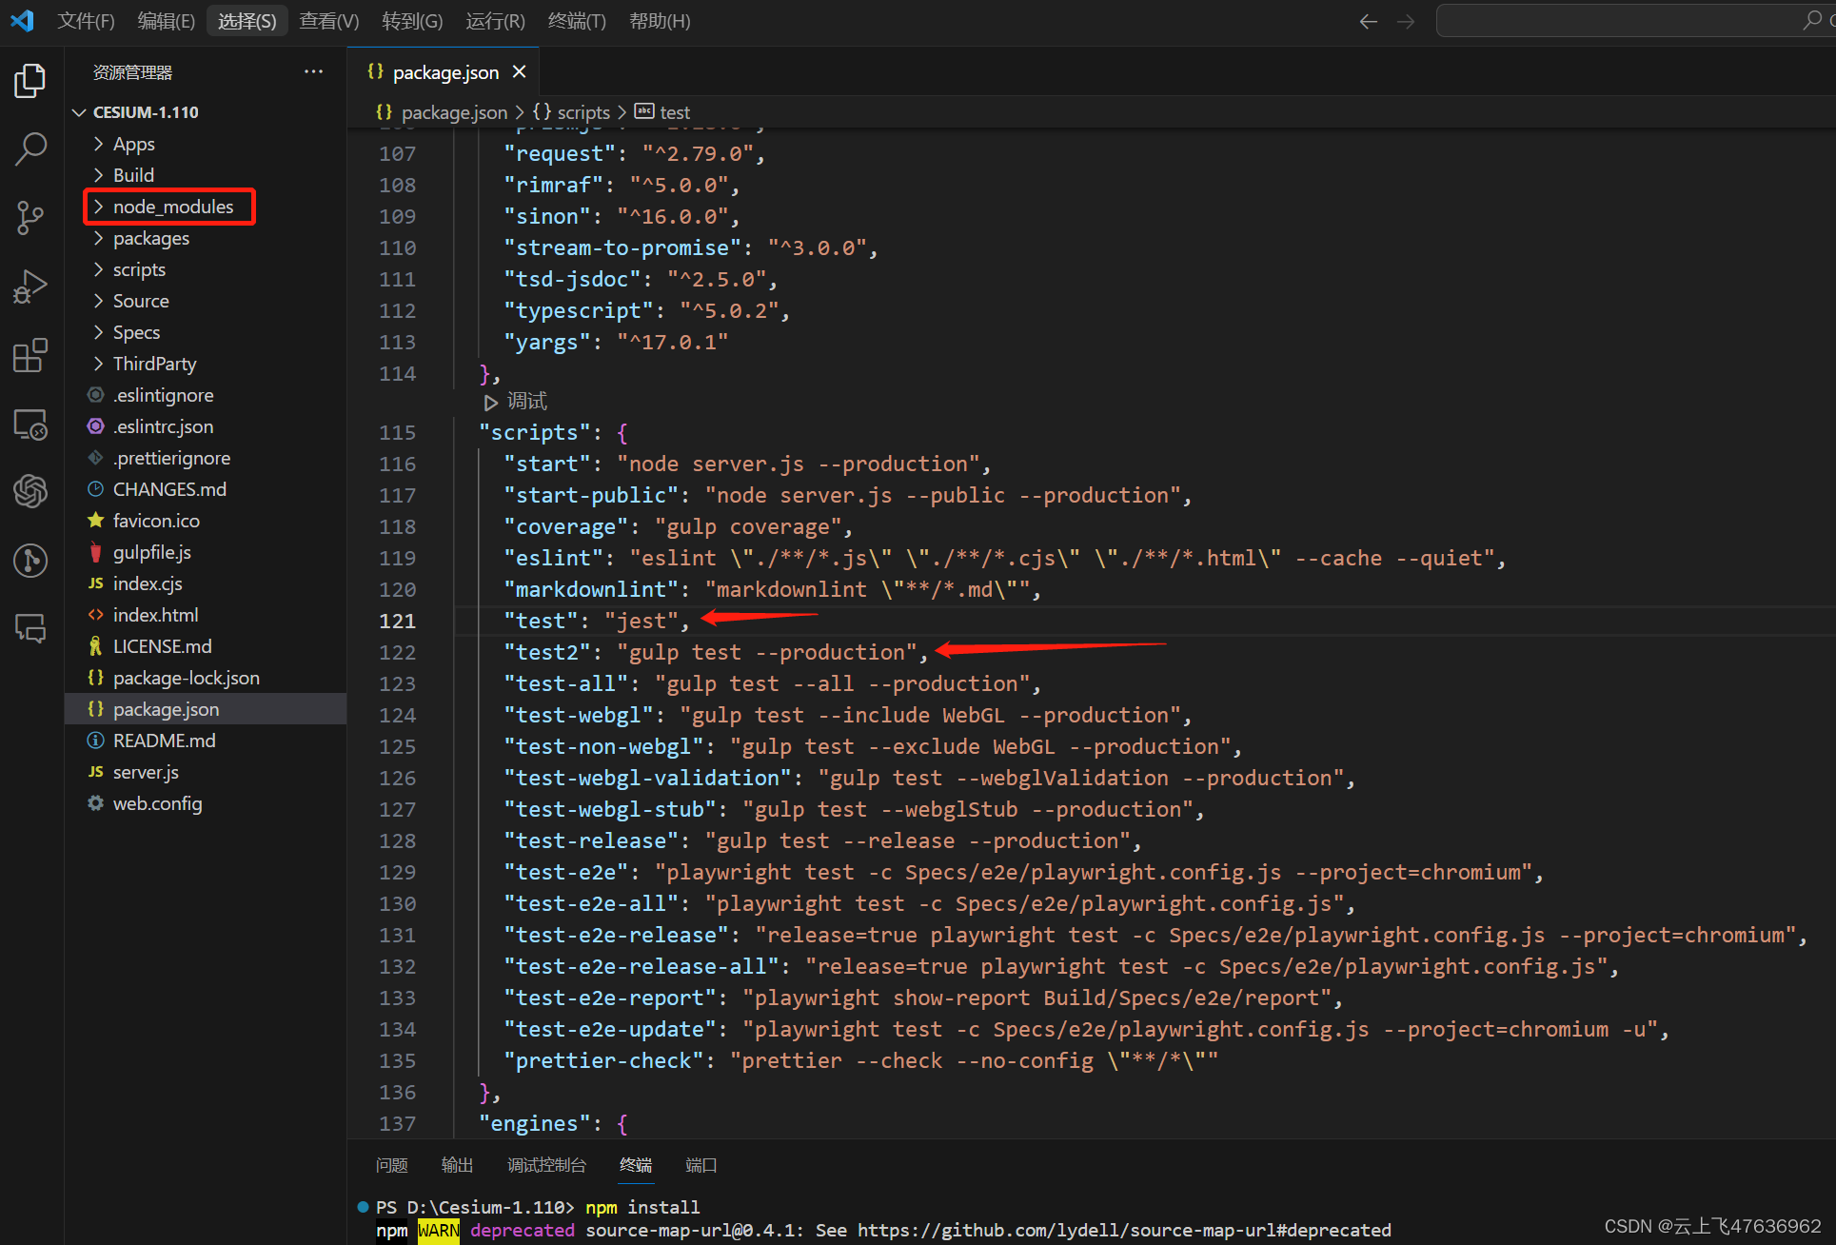Open favicon.ico file
The image size is (1836, 1245).
[206, 521]
